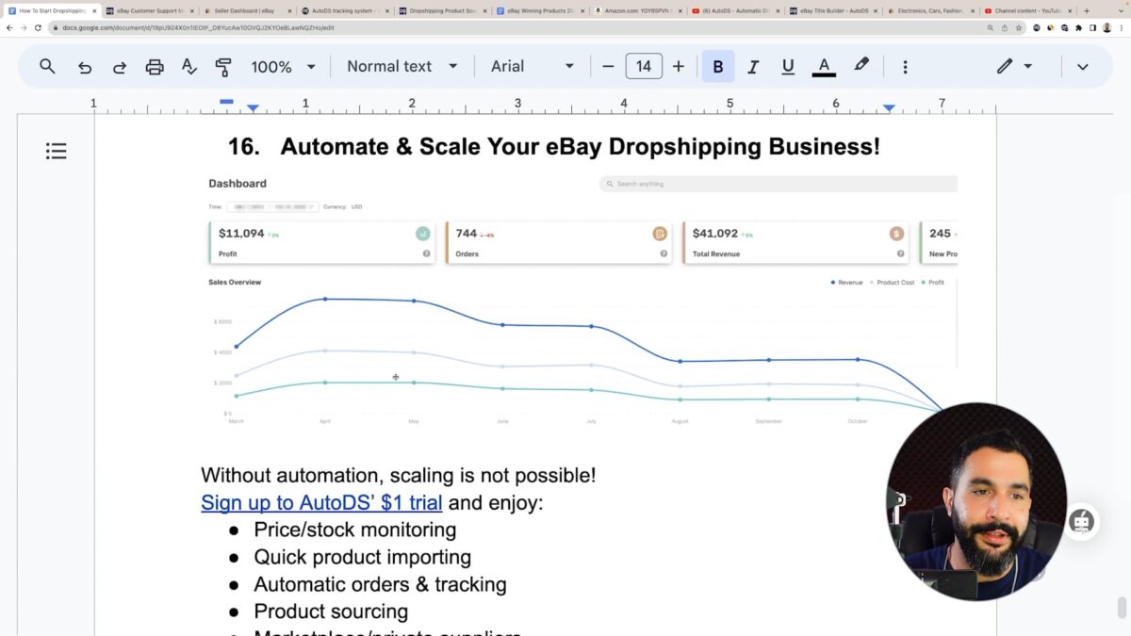This screenshot has height=636, width=1131.
Task: Increase font size with the plus button
Action: (678, 67)
